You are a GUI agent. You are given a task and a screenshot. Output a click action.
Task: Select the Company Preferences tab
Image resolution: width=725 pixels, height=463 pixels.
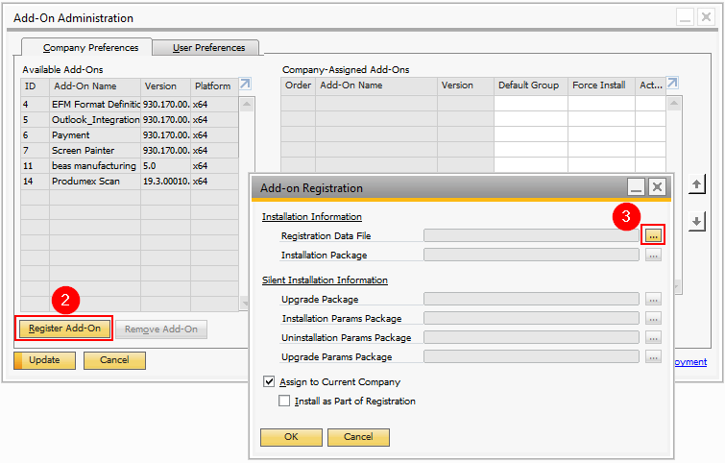[x=90, y=47]
